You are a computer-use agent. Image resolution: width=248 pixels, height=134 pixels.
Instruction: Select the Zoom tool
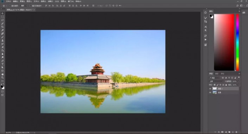pos(2,77)
